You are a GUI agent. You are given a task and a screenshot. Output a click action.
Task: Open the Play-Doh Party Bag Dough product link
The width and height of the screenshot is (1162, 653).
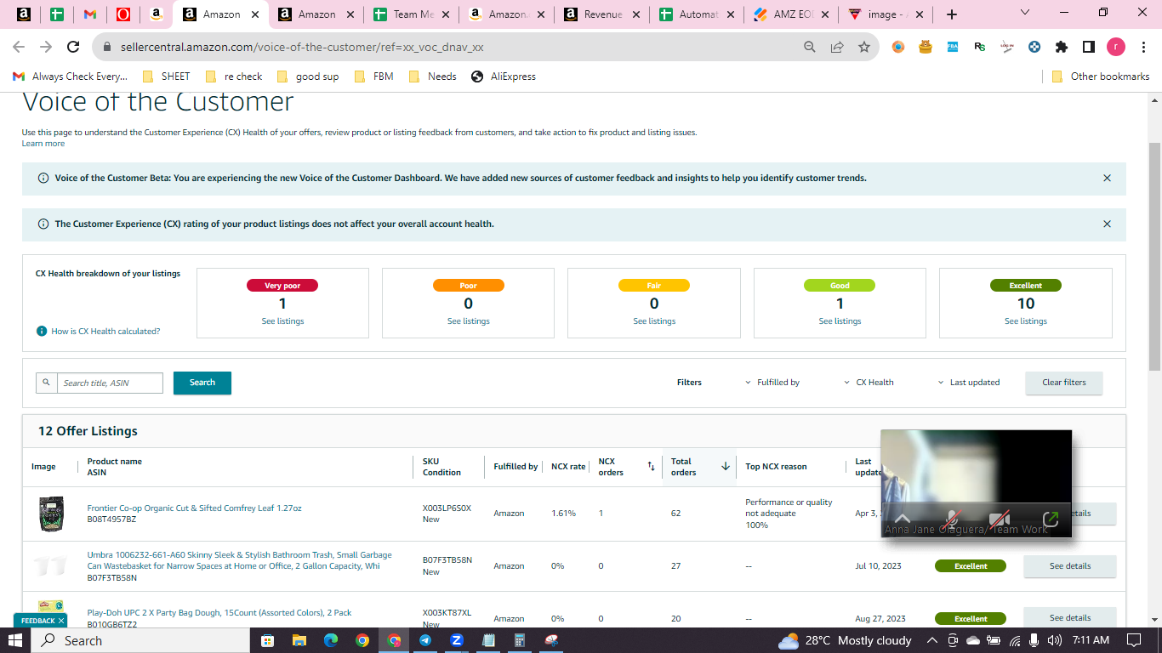[219, 613]
